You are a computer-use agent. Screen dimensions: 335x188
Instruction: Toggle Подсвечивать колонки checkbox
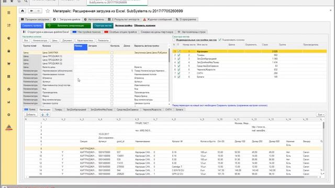pyautogui.click(x=220, y=40)
